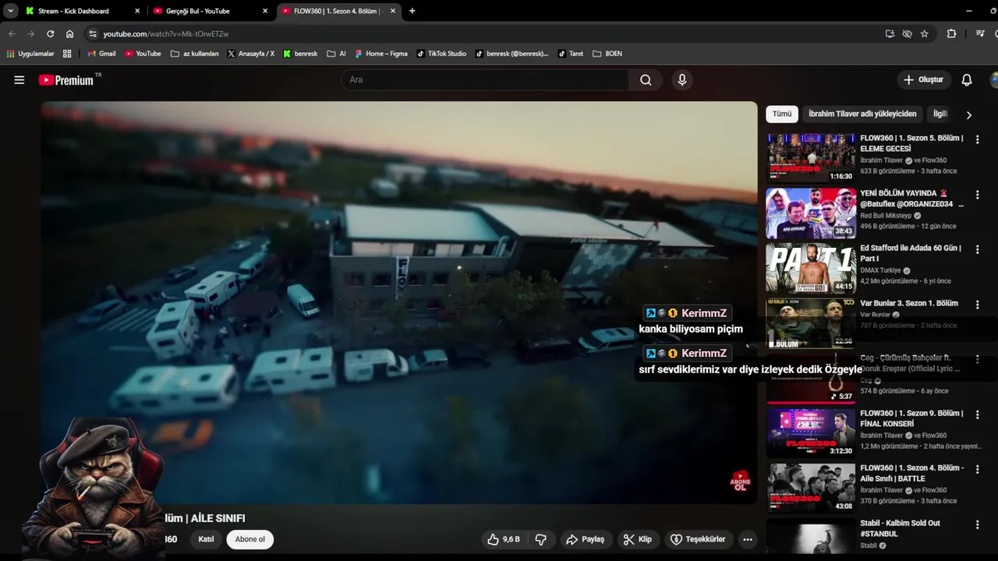Open a new browser tab
The width and height of the screenshot is (998, 561).
click(412, 11)
